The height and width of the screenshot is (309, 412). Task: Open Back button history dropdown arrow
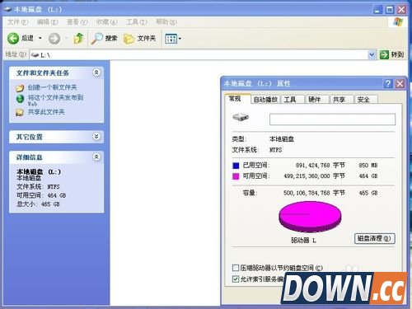40,38
